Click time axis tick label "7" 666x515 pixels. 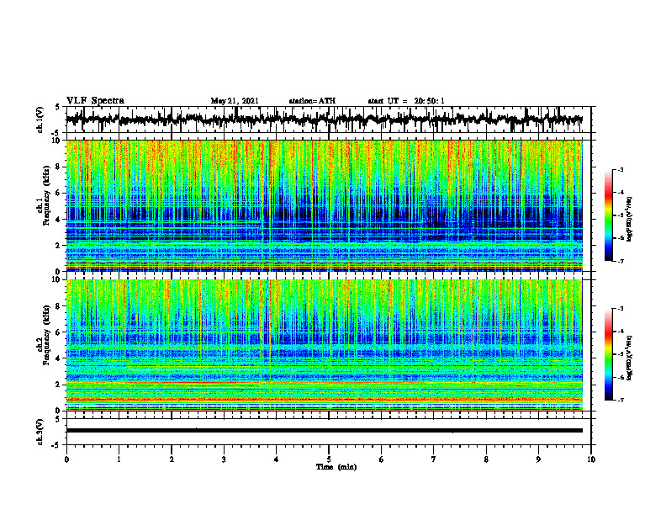(434, 459)
